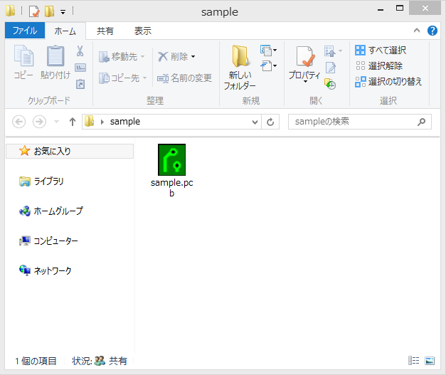Click the 1 個の項目 status text
The image size is (446, 375).
(x=36, y=361)
